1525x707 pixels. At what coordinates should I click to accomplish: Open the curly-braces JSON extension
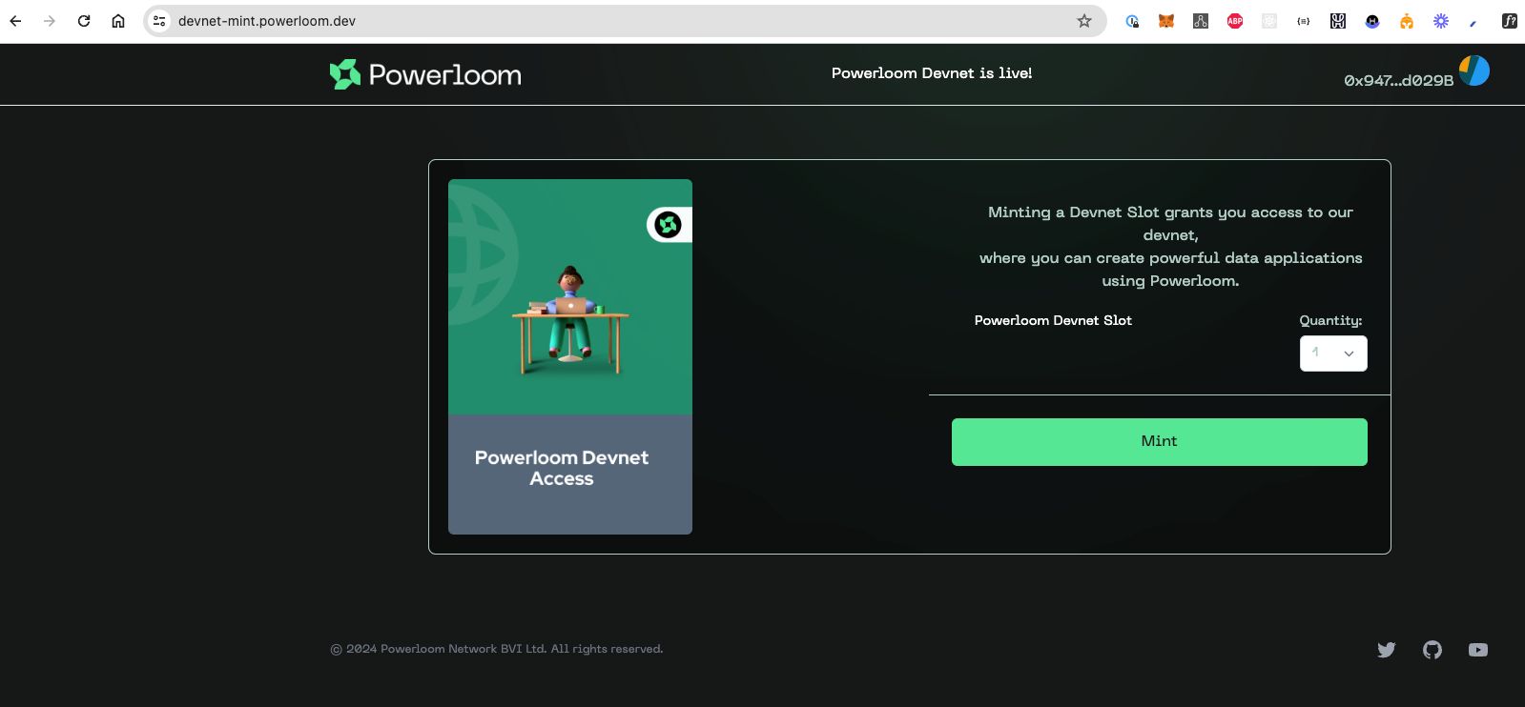point(1304,21)
